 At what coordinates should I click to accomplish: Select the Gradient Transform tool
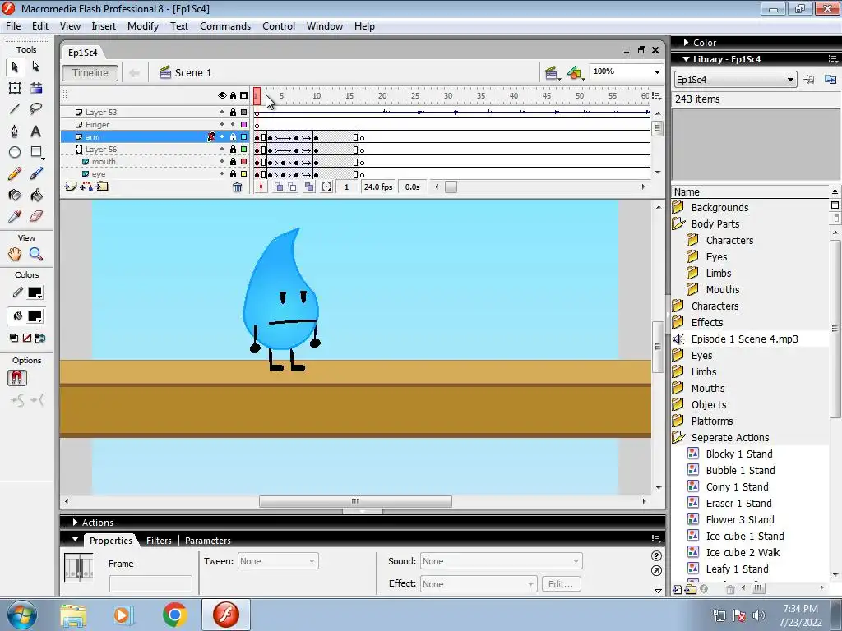tap(35, 88)
